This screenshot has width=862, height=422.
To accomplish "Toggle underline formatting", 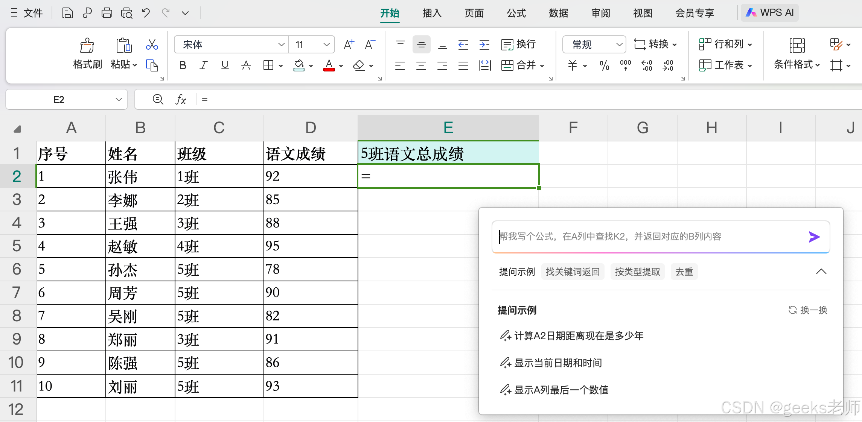I will point(225,65).
